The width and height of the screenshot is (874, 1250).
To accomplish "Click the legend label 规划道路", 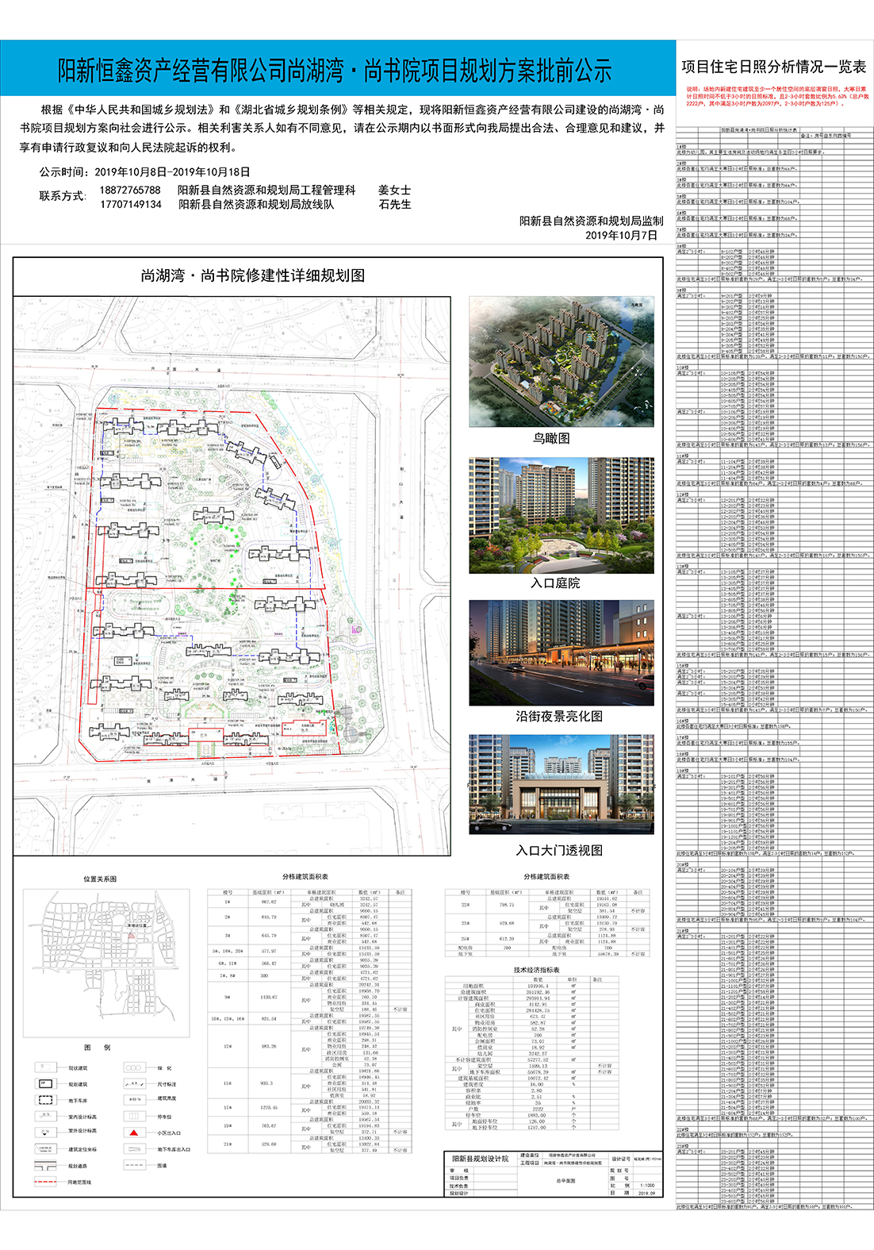I will 78,1167.
